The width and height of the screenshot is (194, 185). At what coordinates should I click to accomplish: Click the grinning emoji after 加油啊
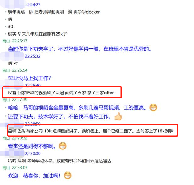tap(68, 175)
